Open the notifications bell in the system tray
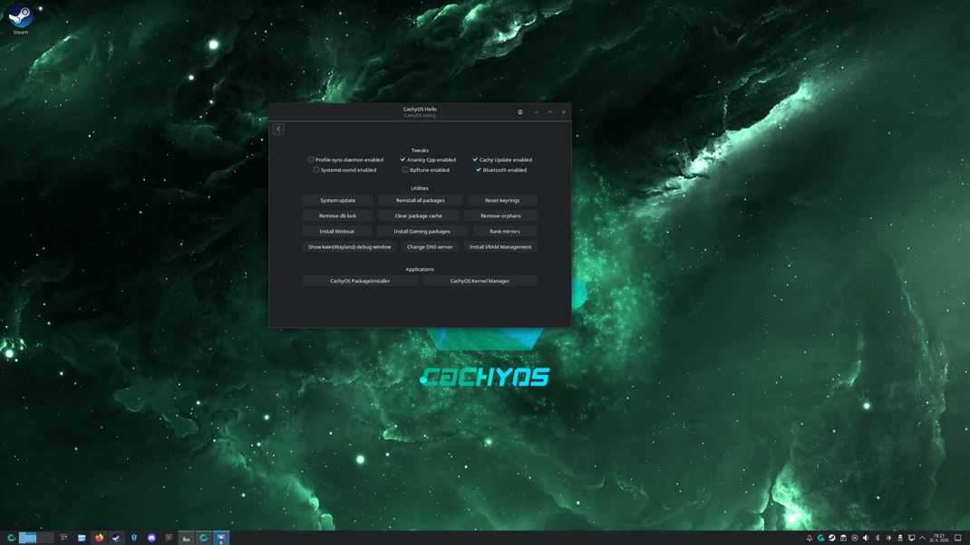Screen dimensions: 970x545 point(810,538)
